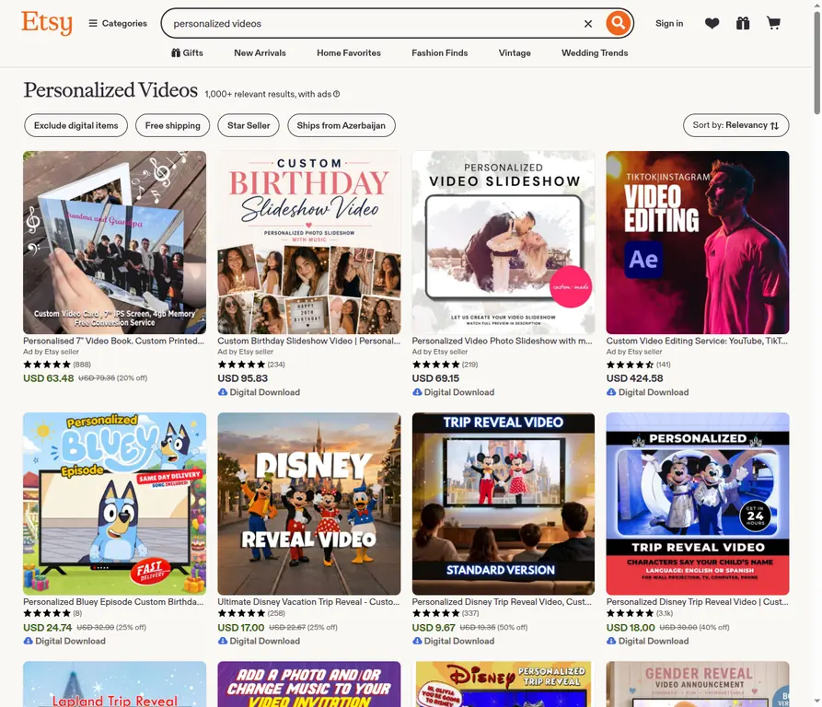Clear the search field with the X icon
This screenshot has width=822, height=707.
click(588, 24)
